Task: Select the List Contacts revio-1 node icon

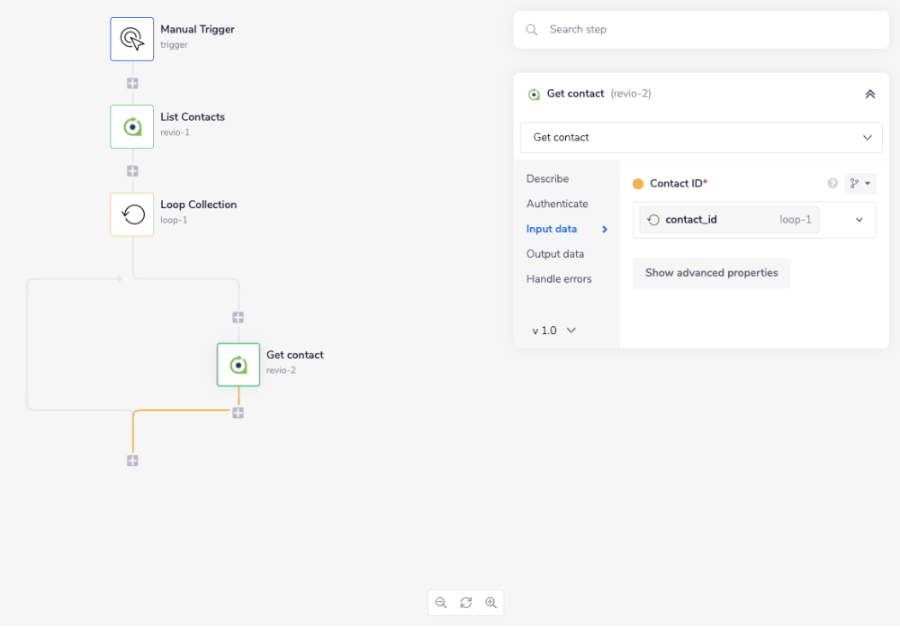Action: [132, 127]
